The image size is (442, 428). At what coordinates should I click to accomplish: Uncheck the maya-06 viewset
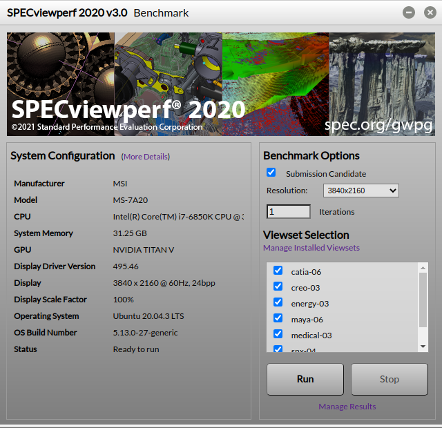point(278,318)
